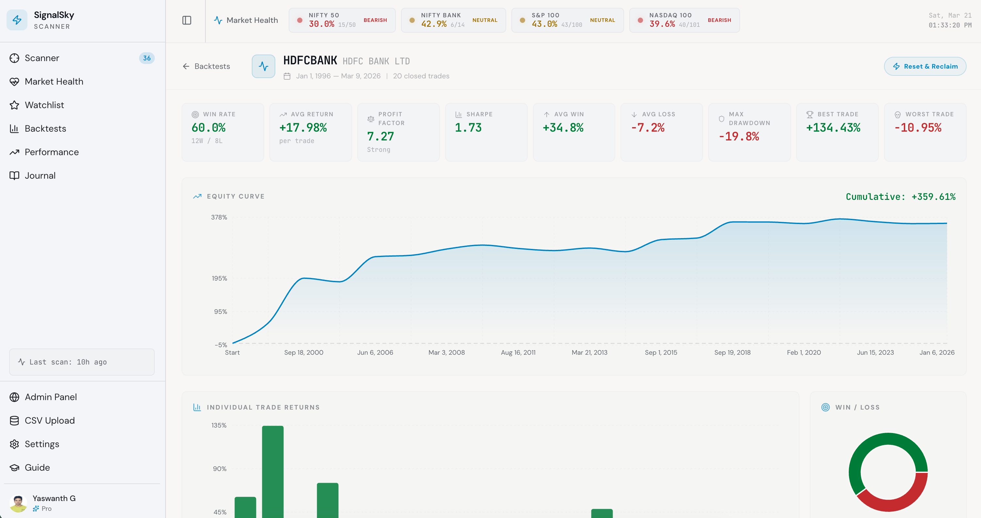Open the Admin Panel
This screenshot has width=981, height=518.
pyautogui.click(x=82, y=397)
